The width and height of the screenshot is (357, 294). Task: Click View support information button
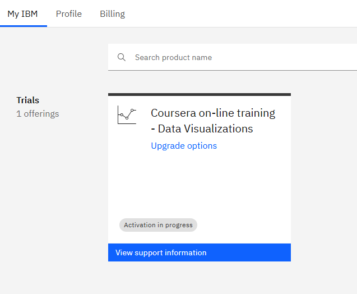coord(161,252)
